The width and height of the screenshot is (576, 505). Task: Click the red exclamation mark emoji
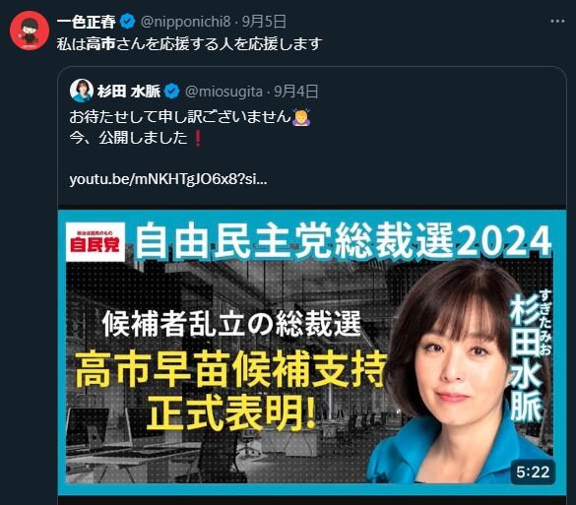click(x=198, y=139)
